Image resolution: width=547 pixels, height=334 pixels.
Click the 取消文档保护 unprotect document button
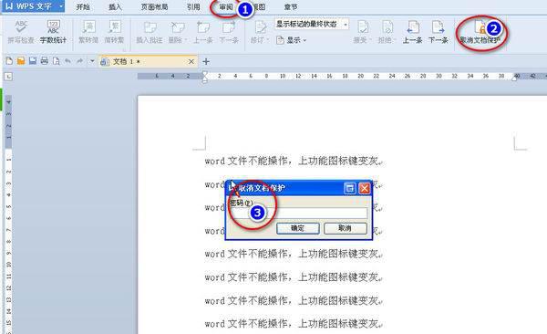(480, 32)
